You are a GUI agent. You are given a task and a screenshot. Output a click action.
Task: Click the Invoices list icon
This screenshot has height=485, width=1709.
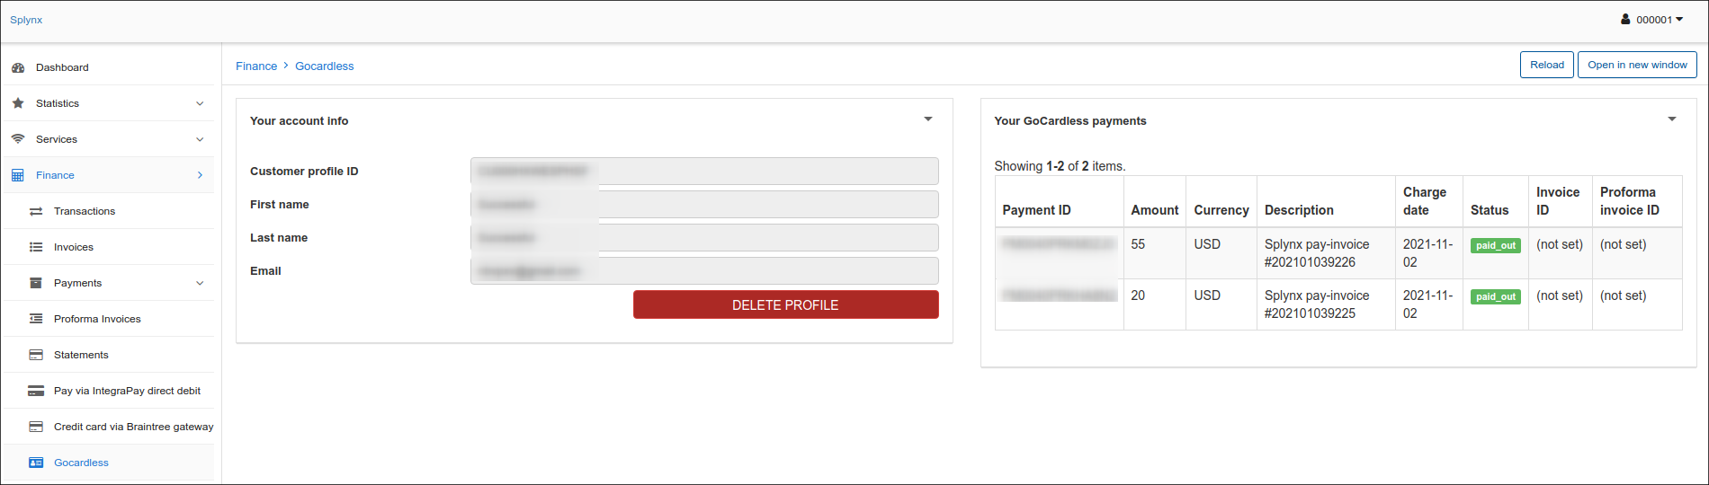[x=36, y=247]
